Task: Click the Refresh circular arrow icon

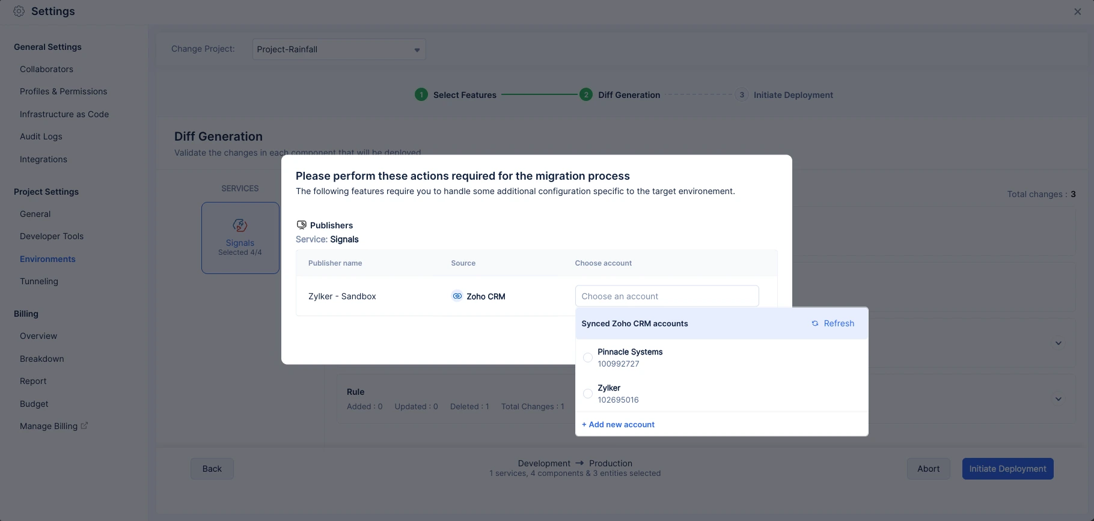Action: pyautogui.click(x=815, y=323)
